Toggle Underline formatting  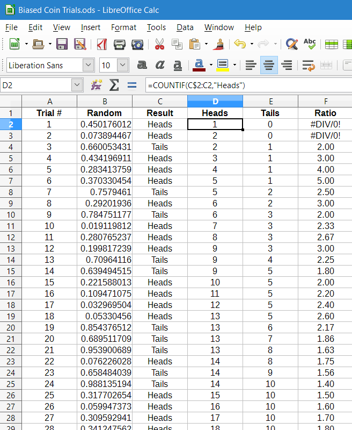(178, 65)
